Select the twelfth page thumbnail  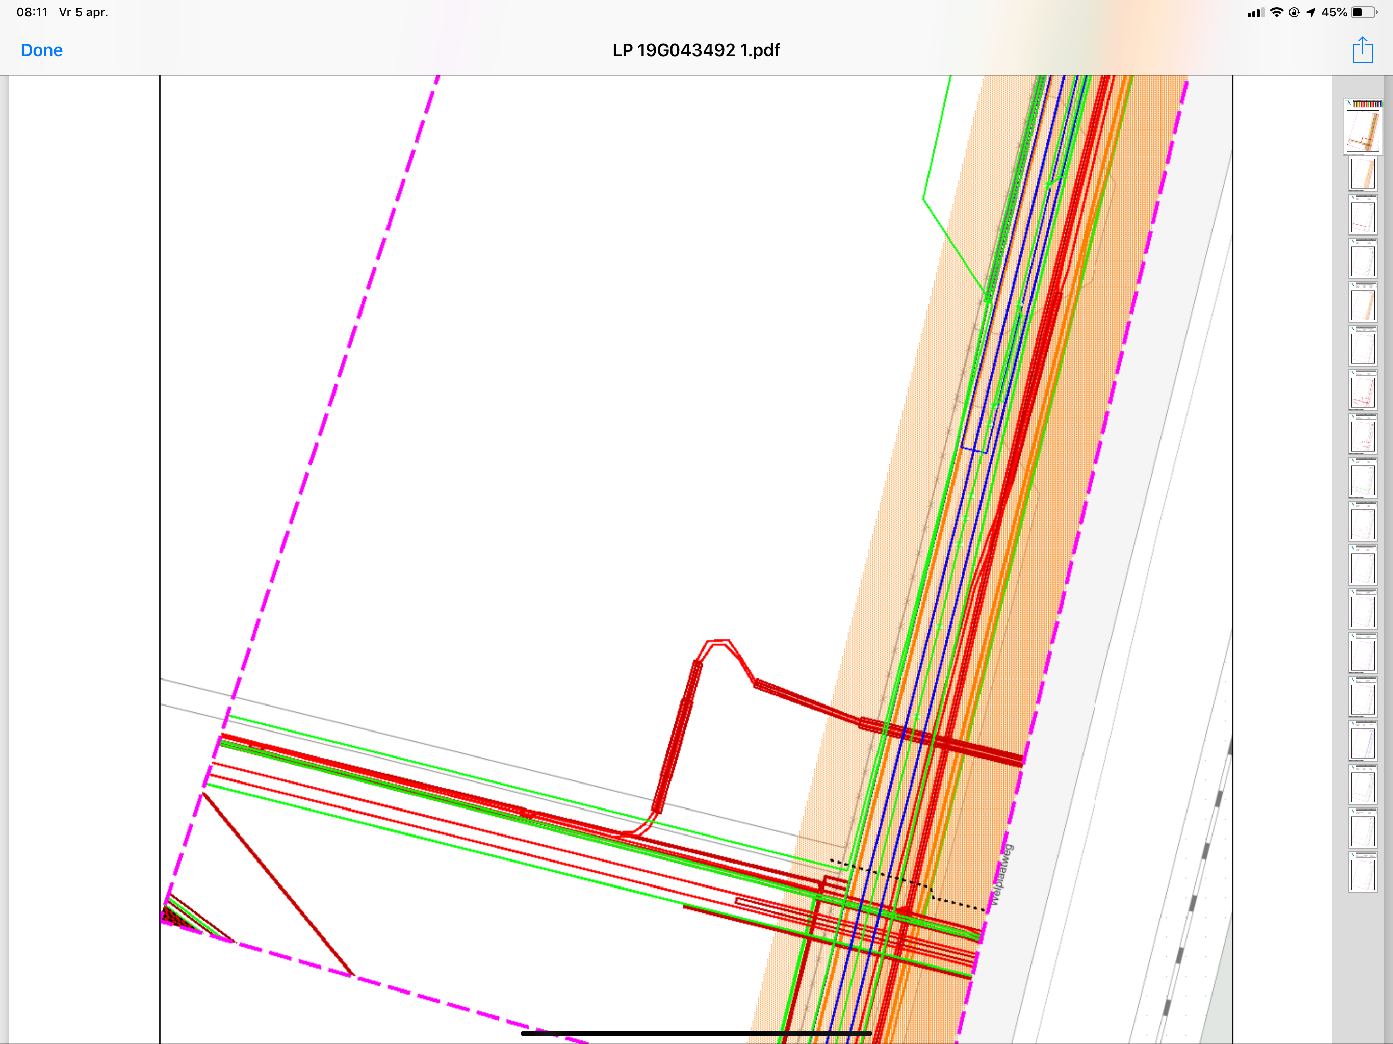click(1363, 610)
